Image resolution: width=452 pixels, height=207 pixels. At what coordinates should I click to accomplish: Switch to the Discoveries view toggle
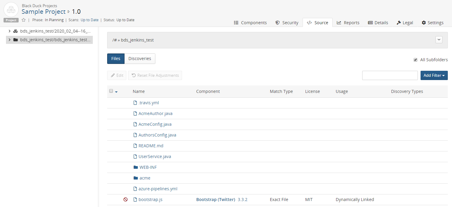coord(140,59)
